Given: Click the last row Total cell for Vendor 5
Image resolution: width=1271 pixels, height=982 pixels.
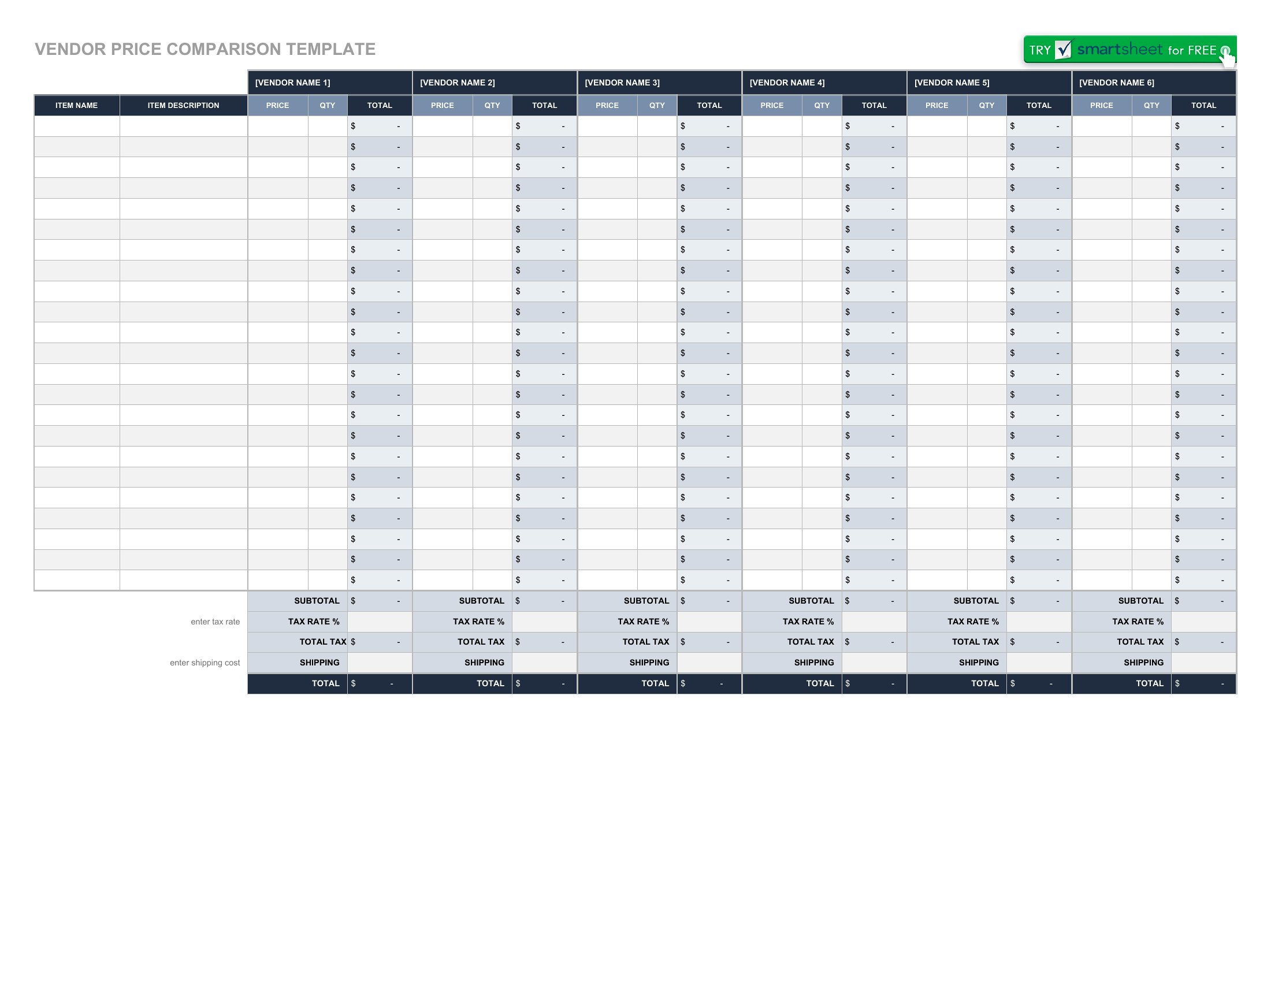Looking at the screenshot, I should click(x=1039, y=580).
